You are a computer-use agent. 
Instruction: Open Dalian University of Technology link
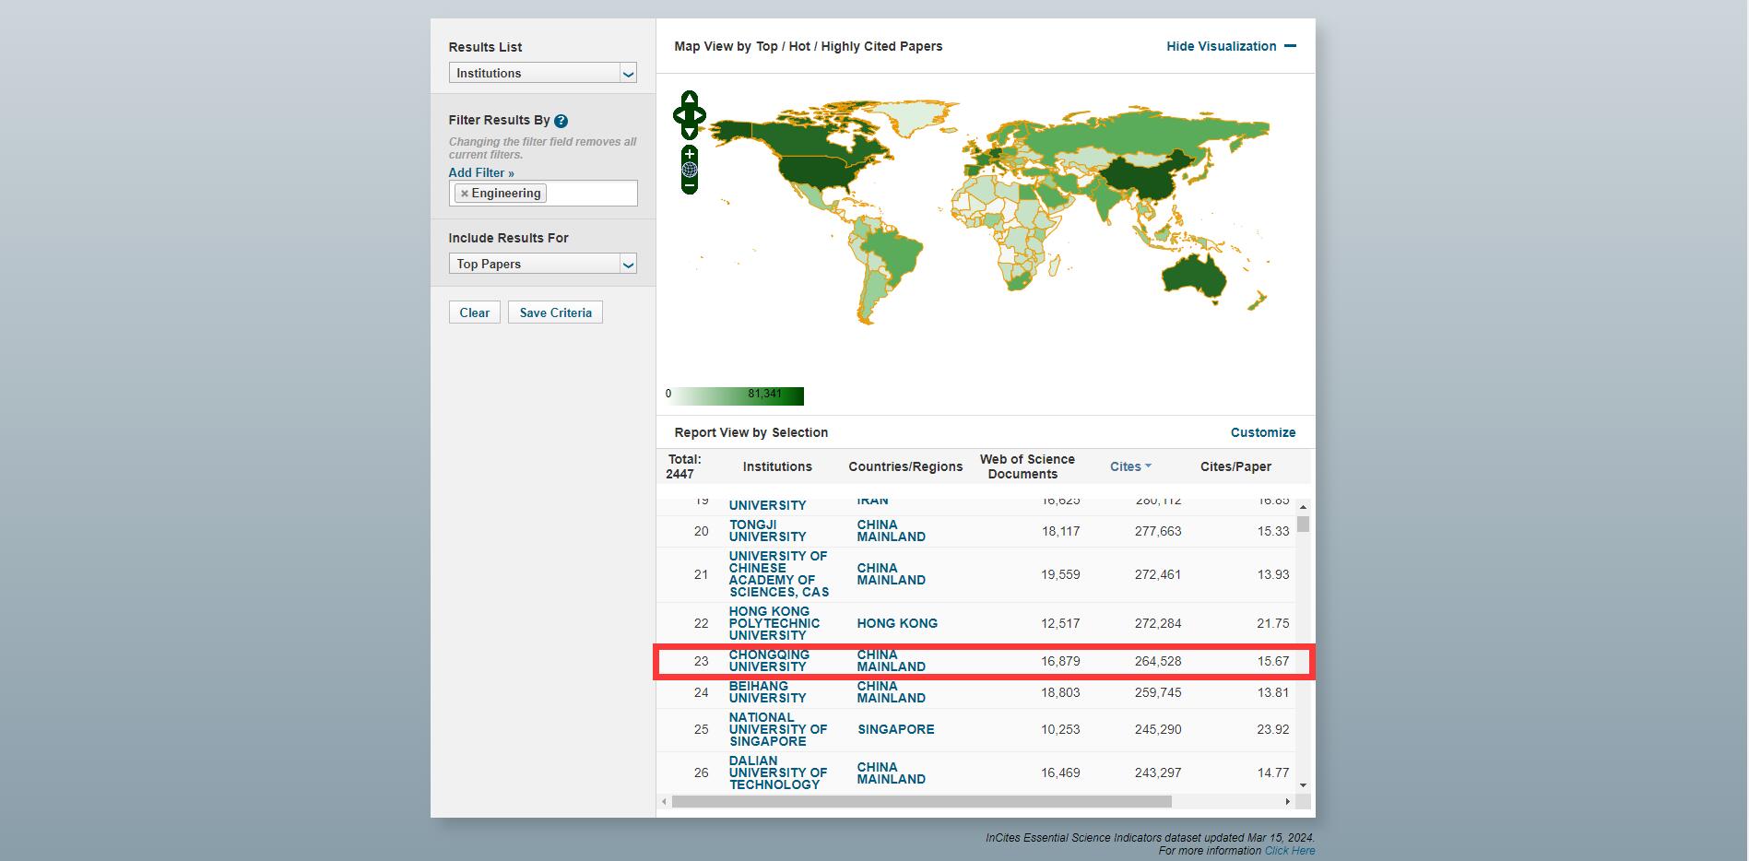point(777,773)
